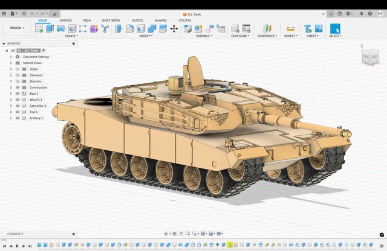Open the MODIFY dropdown menu

146,36
